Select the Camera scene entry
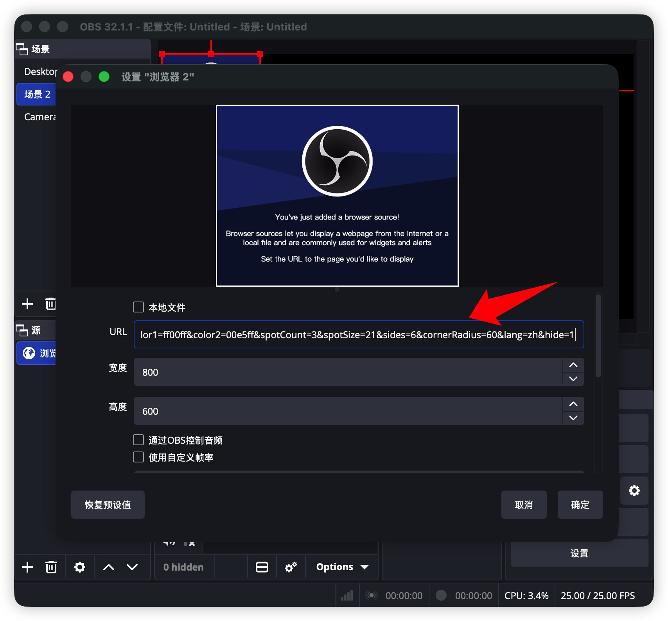This screenshot has width=668, height=621. pyautogui.click(x=40, y=116)
